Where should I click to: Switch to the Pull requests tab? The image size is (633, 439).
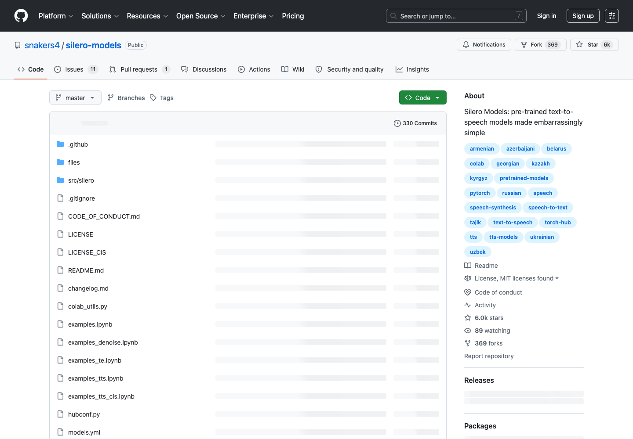click(139, 69)
